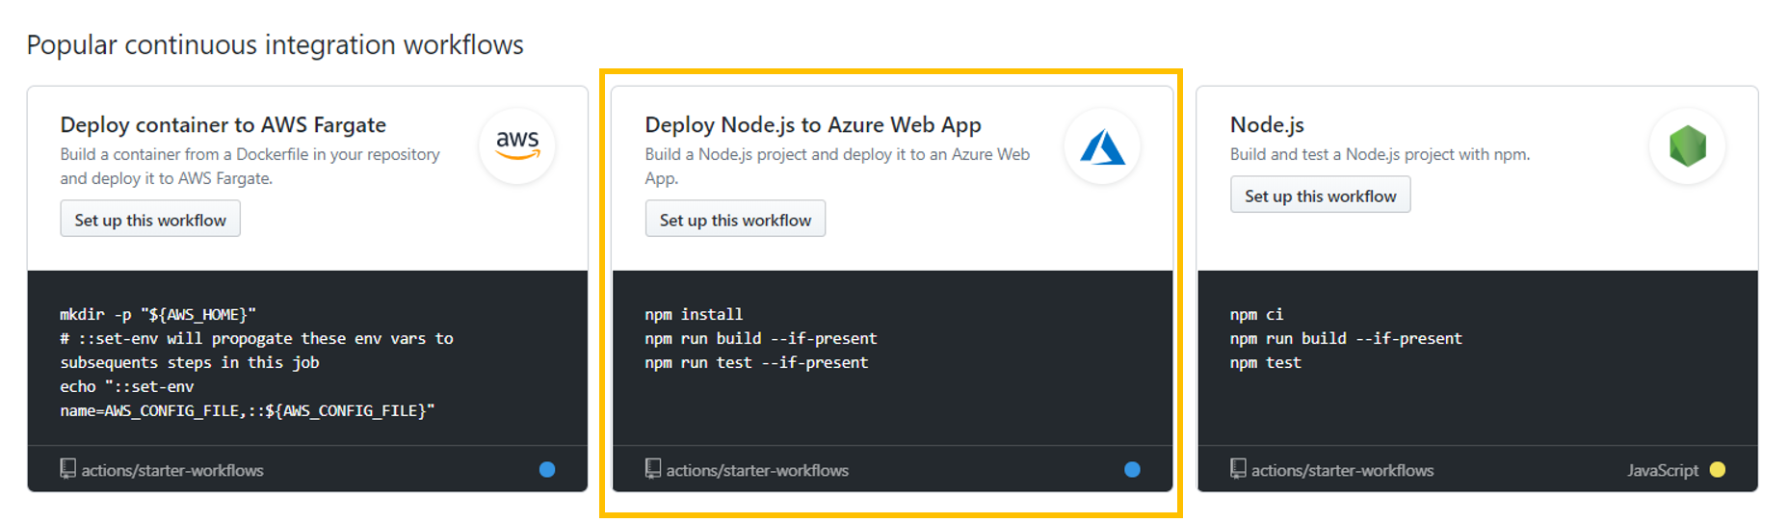Image resolution: width=1788 pixels, height=523 pixels.
Task: Click 'Build a container from a Dockerfile' description
Action: click(250, 166)
